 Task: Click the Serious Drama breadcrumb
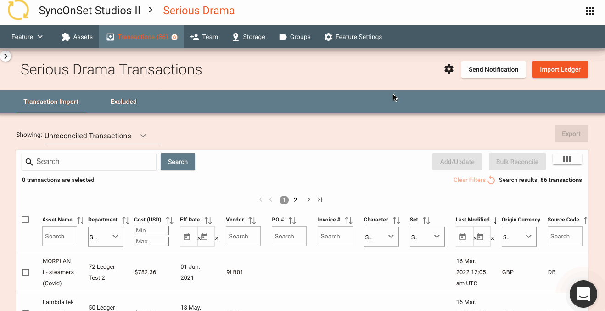click(x=199, y=11)
